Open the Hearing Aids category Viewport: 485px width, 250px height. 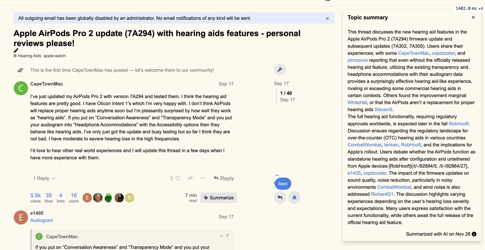[28, 56]
